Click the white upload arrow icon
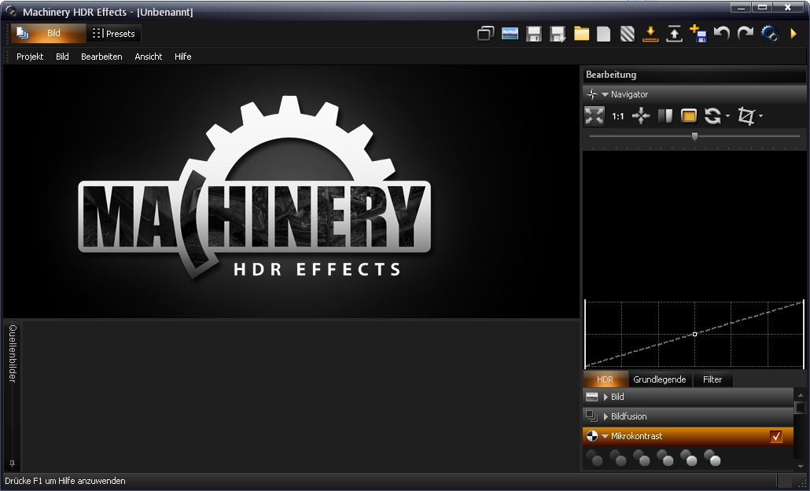Viewport: 810px width, 491px height. [x=674, y=34]
